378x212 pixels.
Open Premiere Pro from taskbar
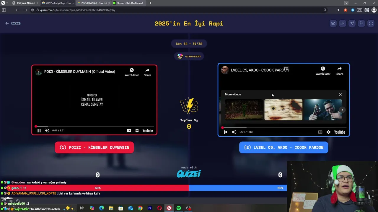150,208
